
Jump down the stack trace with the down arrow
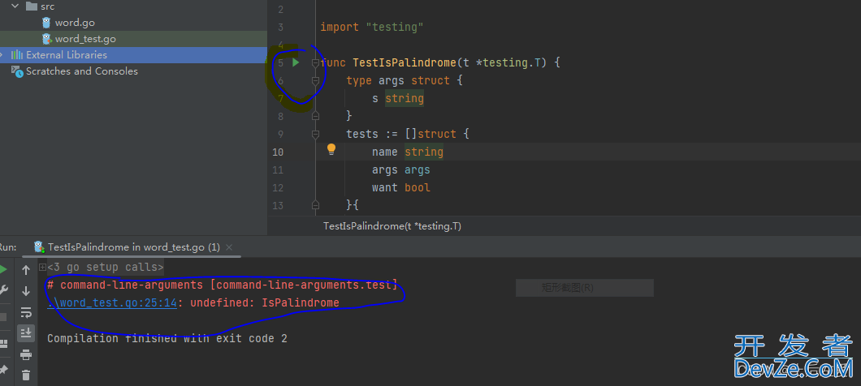point(26,291)
